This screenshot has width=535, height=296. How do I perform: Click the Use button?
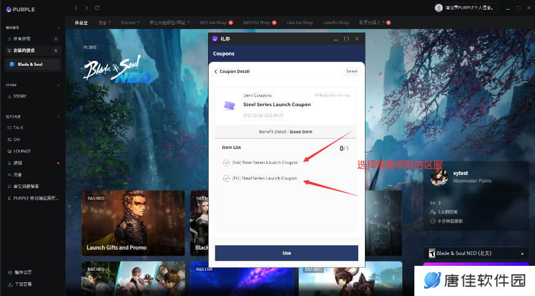click(286, 253)
